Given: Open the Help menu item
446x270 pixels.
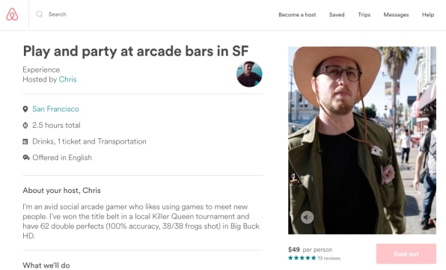Looking at the screenshot, I should [x=428, y=15].
